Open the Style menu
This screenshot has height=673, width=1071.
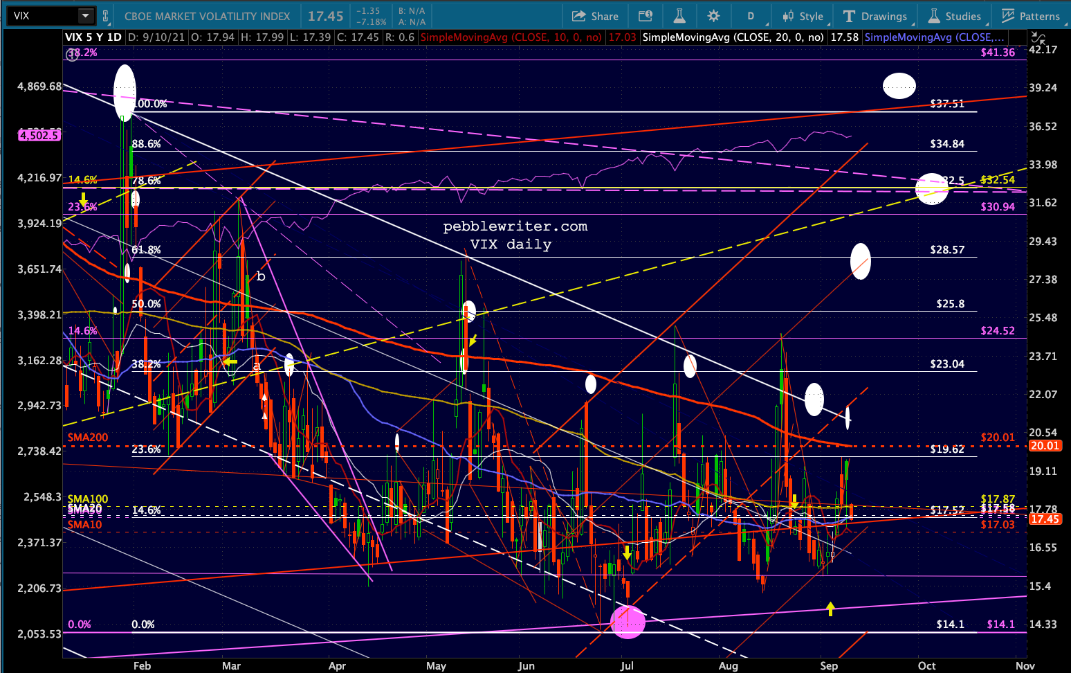tap(803, 16)
